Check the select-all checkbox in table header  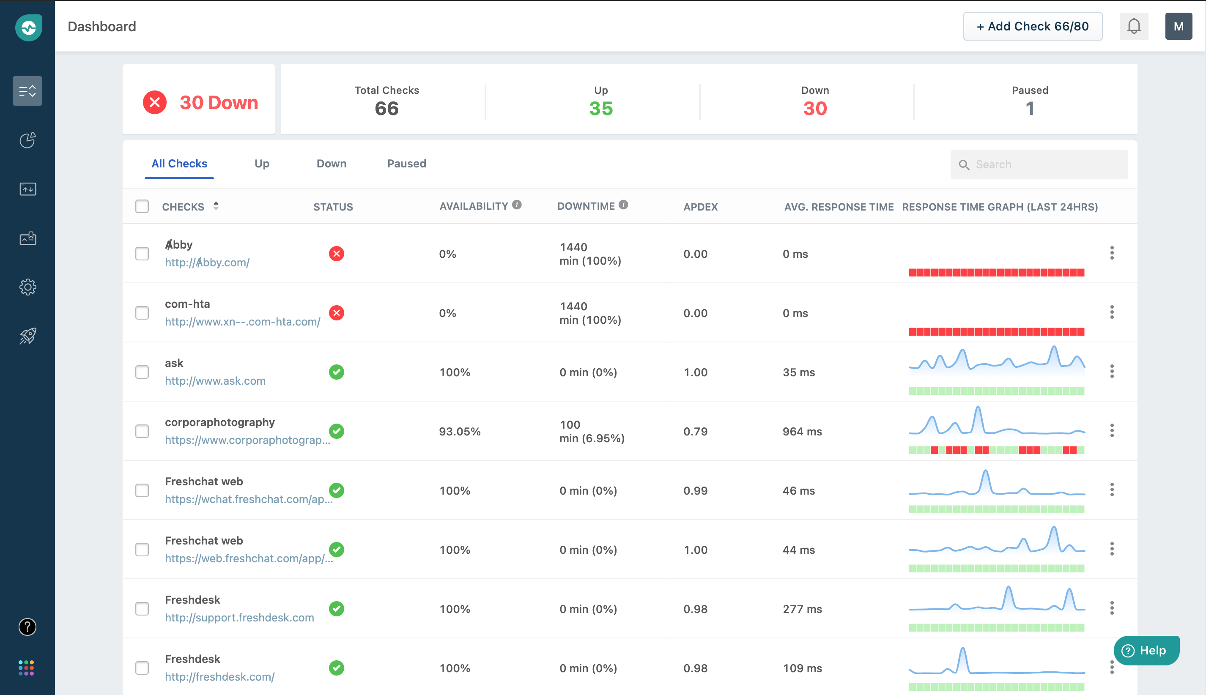click(x=142, y=206)
